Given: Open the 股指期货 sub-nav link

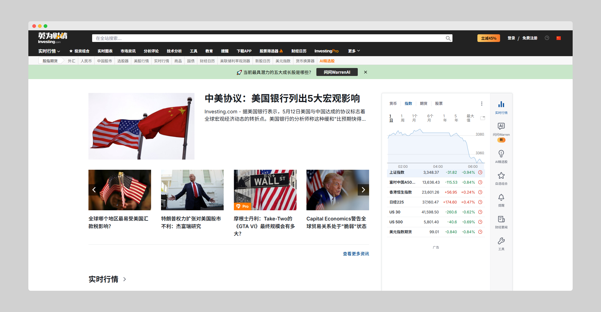Looking at the screenshot, I should [50, 61].
